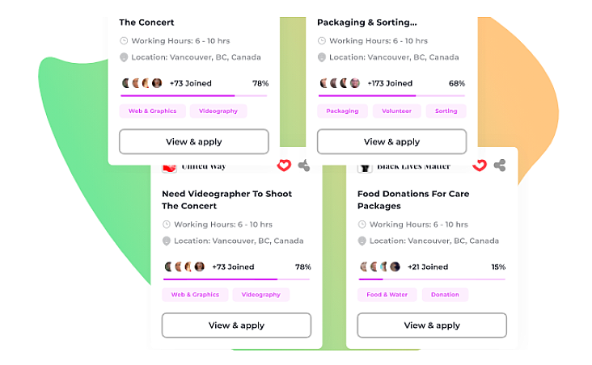Image resolution: width=592 pixels, height=365 pixels.
Task: Apply to the Food Donations For Care Packages
Action: pyautogui.click(x=432, y=325)
